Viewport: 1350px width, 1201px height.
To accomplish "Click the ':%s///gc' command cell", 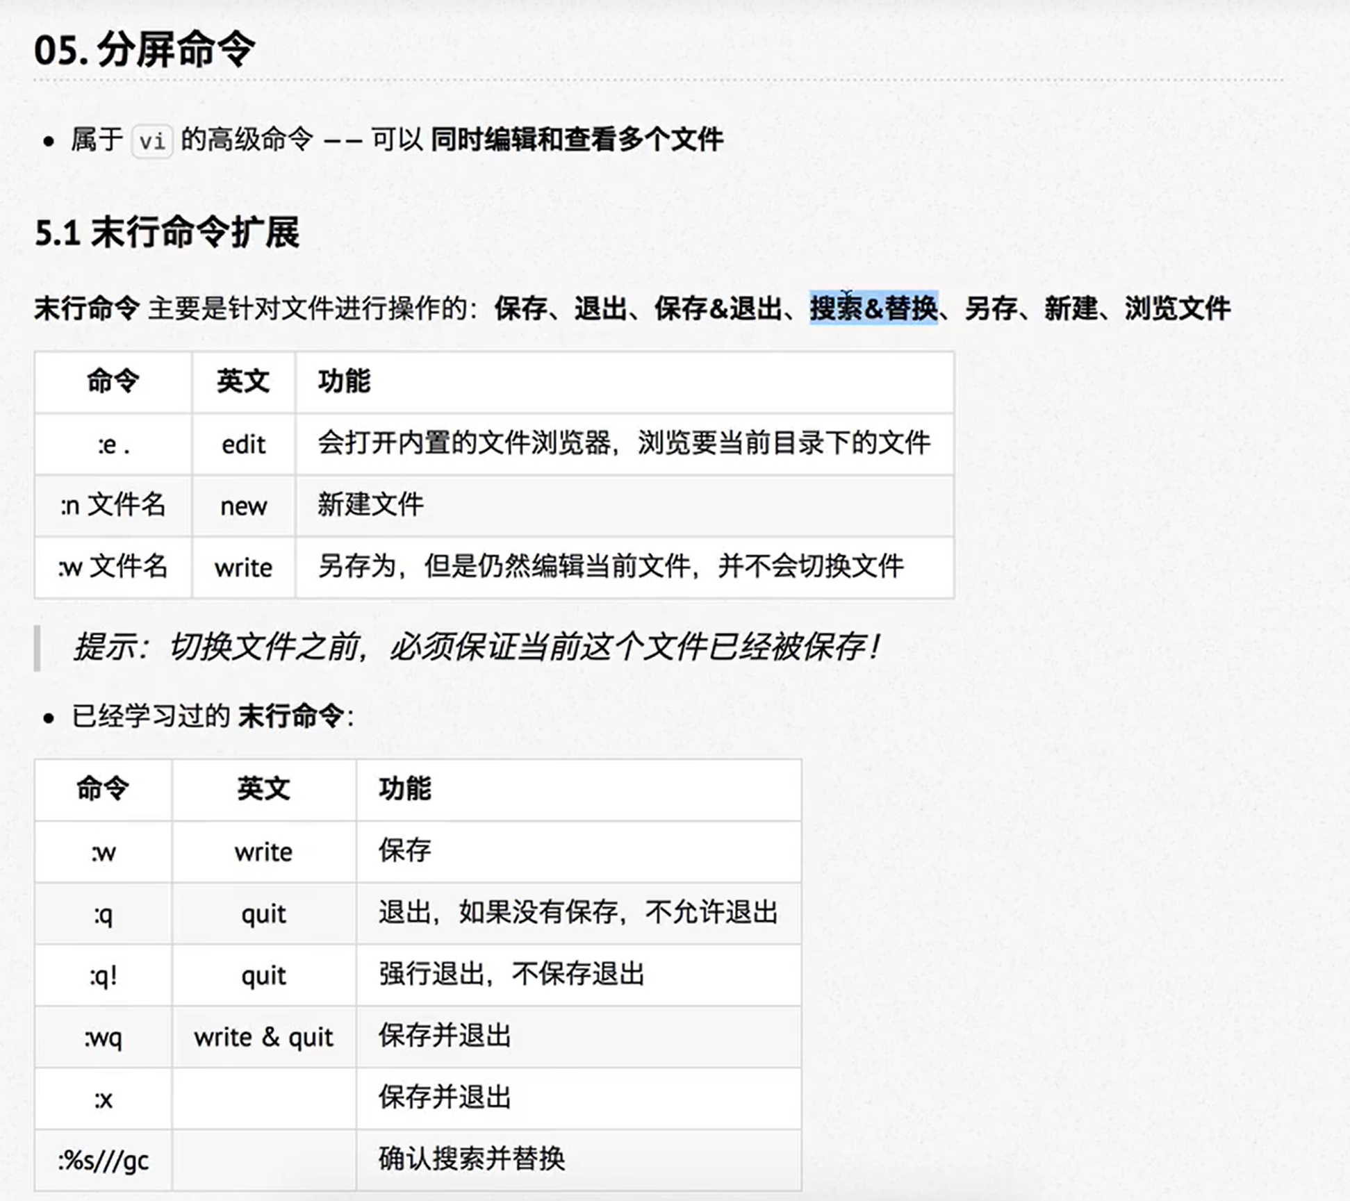I will point(104,1160).
